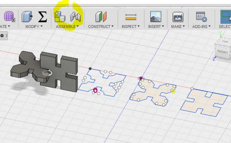Click the TOP face of the view cube
Screen dimensions: 231x143
coord(225,42)
